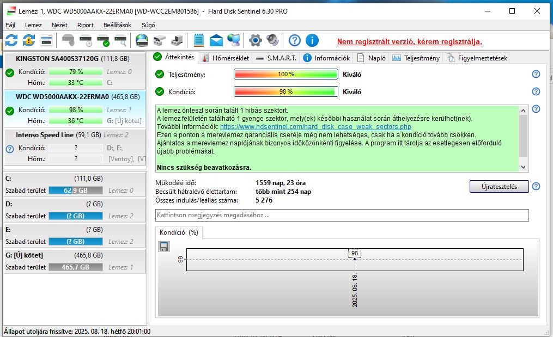Click the refresh icon with warning triangle
The width and height of the screenshot is (553, 337).
point(29,40)
